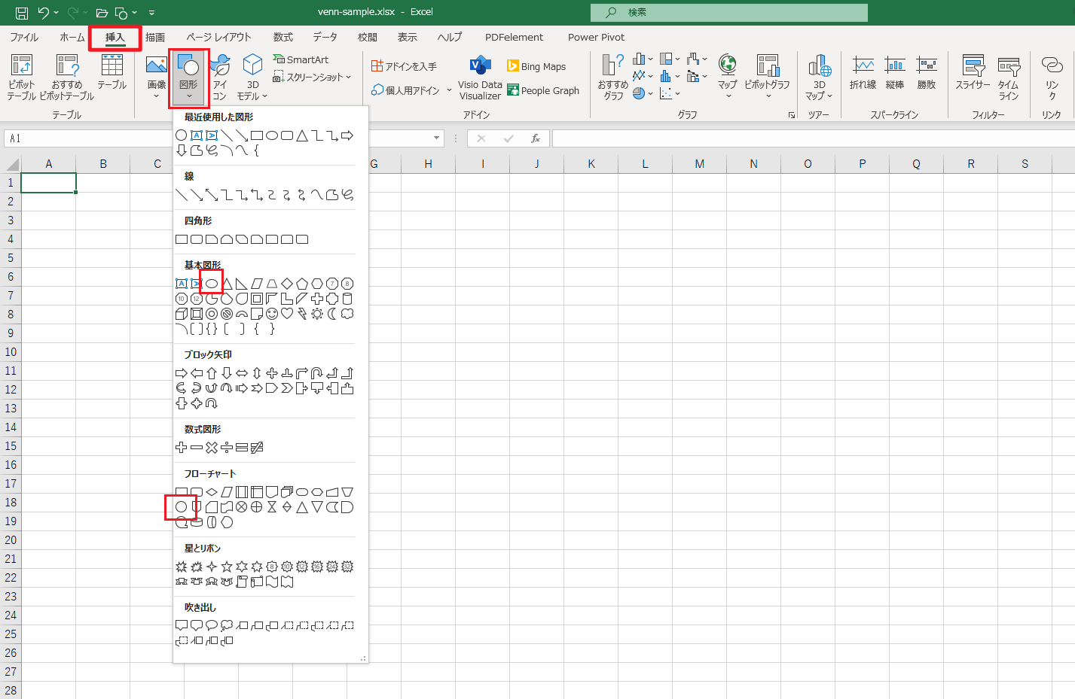Open the Bing Maps add-in
1075x699 pixels.
(536, 66)
